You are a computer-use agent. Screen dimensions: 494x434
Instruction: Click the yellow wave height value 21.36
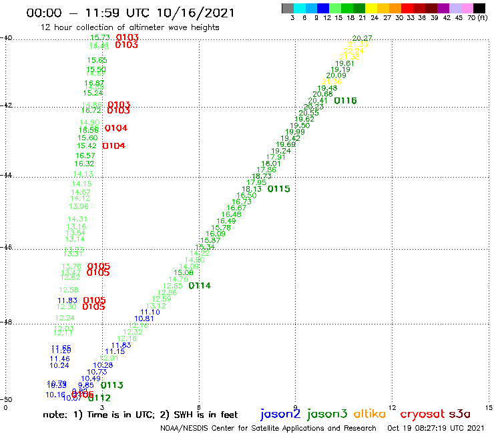click(331, 81)
